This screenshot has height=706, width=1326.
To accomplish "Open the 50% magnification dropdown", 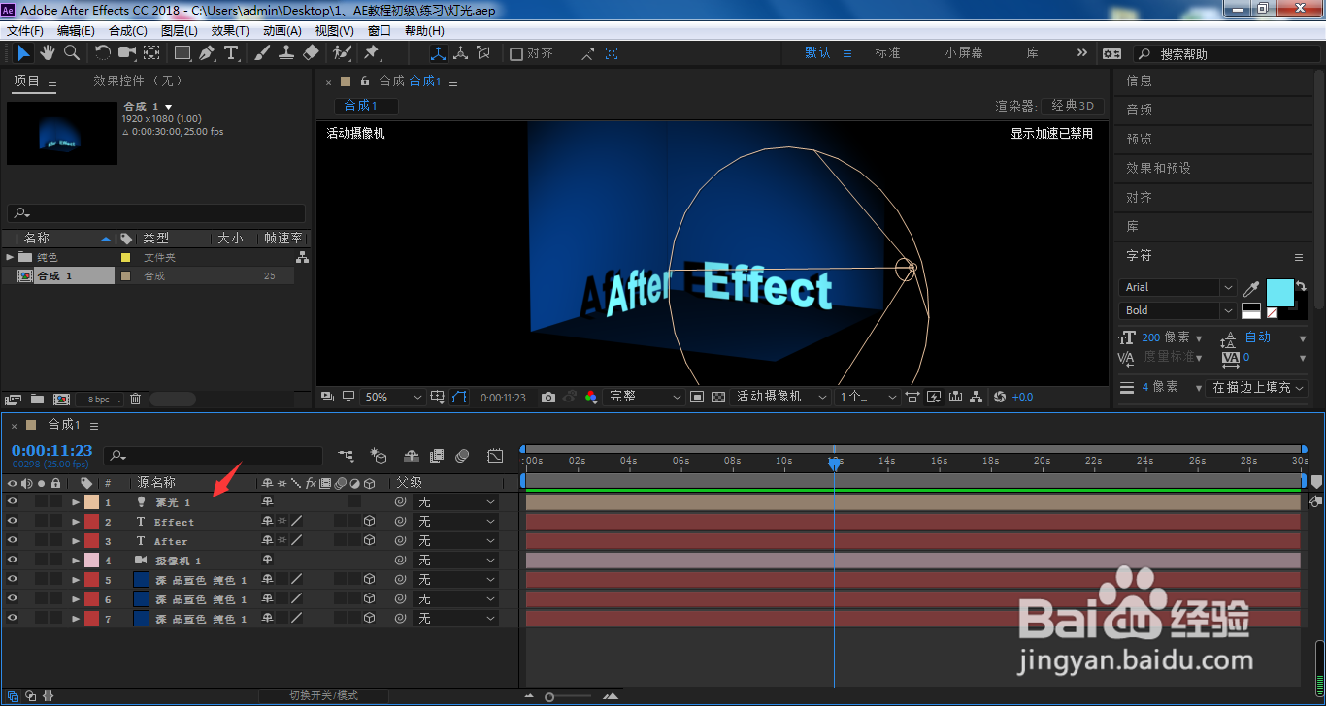I will point(393,397).
